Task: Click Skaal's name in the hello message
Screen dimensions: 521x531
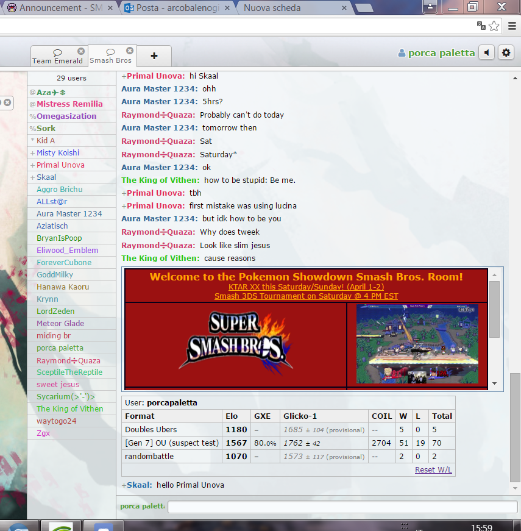Action: pos(139,485)
